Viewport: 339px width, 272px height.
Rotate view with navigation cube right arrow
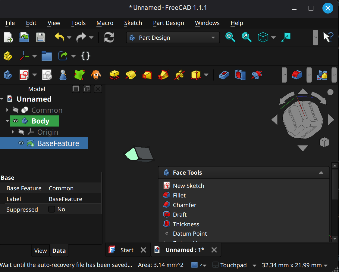click(x=331, y=120)
